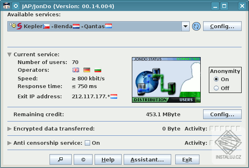Click the Number of users value 70
Viewport: 249px width, 168px height.
click(x=75, y=62)
